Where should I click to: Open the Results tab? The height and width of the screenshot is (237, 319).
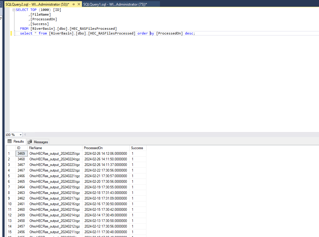(16, 141)
